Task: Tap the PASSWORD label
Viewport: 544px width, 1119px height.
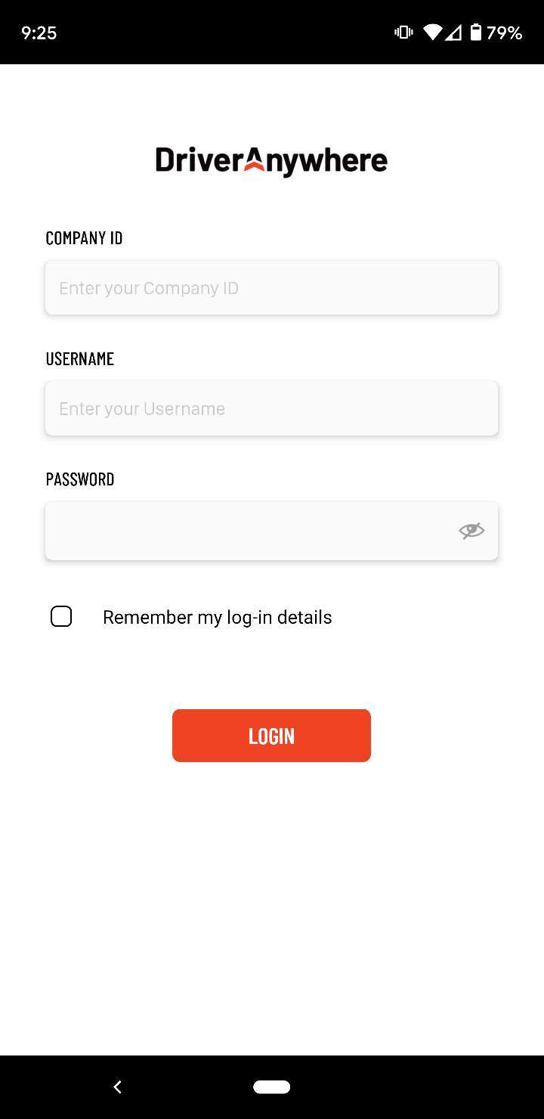Action: point(79,479)
